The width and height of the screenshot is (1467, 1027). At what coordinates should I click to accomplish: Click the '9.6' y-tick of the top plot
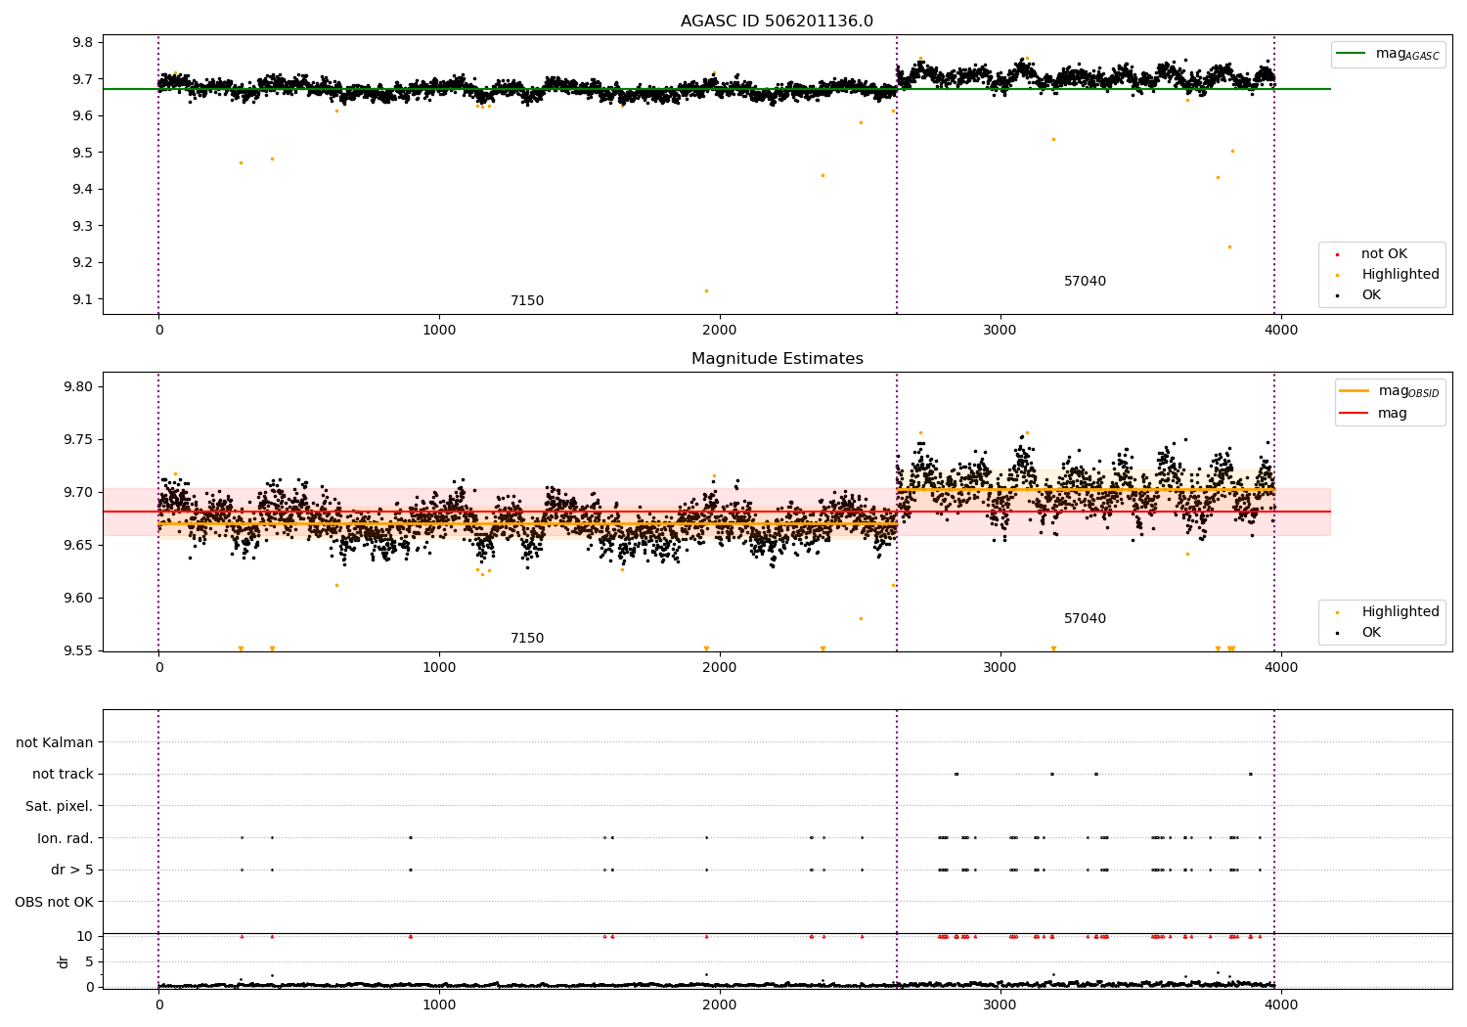[83, 115]
